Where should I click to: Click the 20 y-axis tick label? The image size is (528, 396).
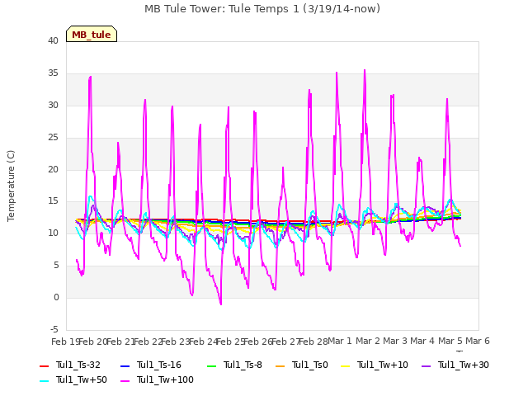pyautogui.click(x=53, y=169)
